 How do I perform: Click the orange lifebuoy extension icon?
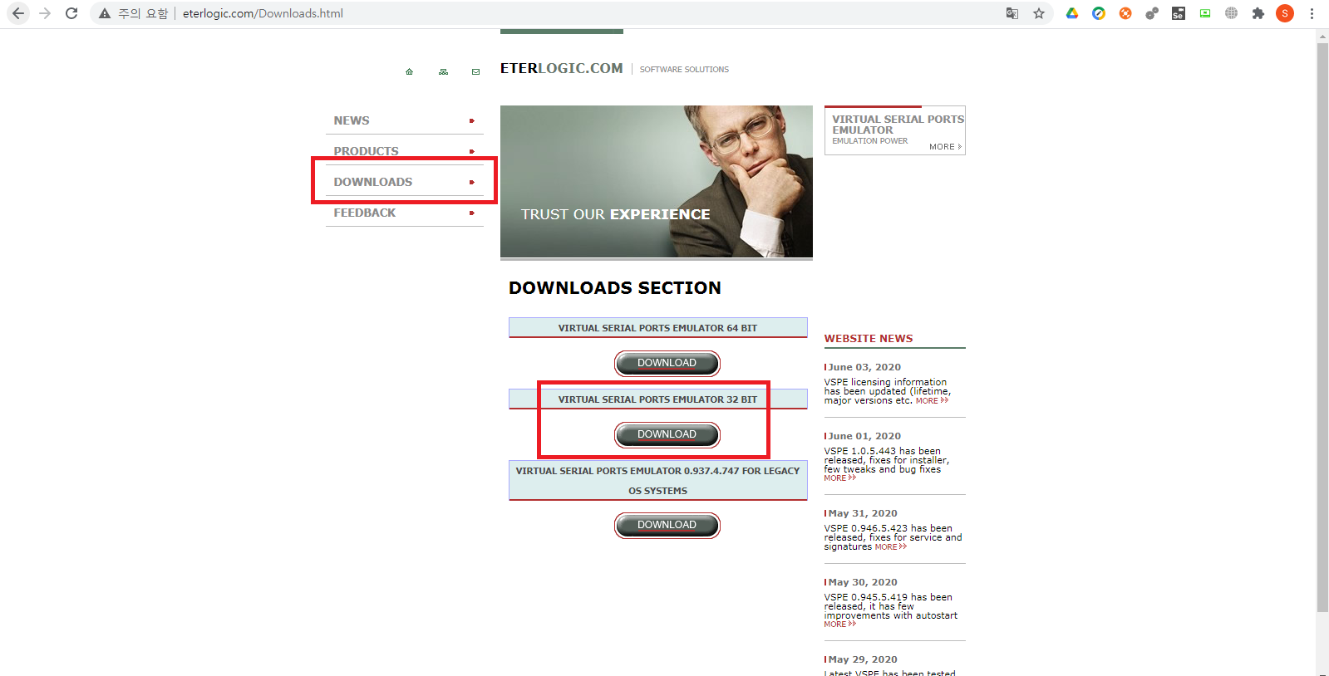tap(1125, 13)
